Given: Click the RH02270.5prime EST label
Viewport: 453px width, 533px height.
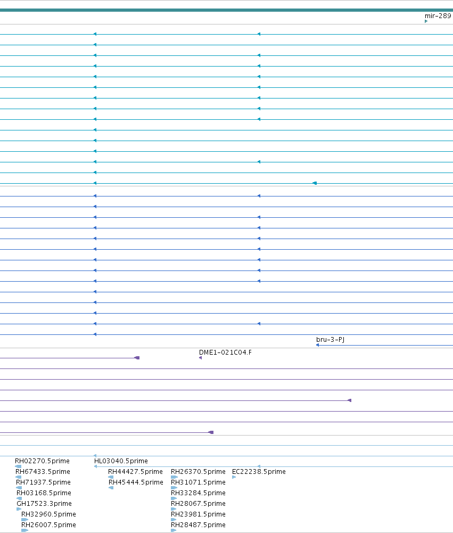Looking at the screenshot, I should click(42, 461).
